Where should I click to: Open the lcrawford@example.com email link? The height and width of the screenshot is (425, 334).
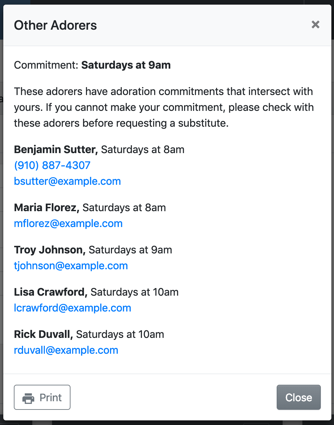pyautogui.click(x=72, y=308)
